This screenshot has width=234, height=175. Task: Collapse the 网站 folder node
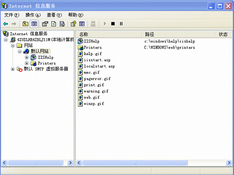[12, 46]
